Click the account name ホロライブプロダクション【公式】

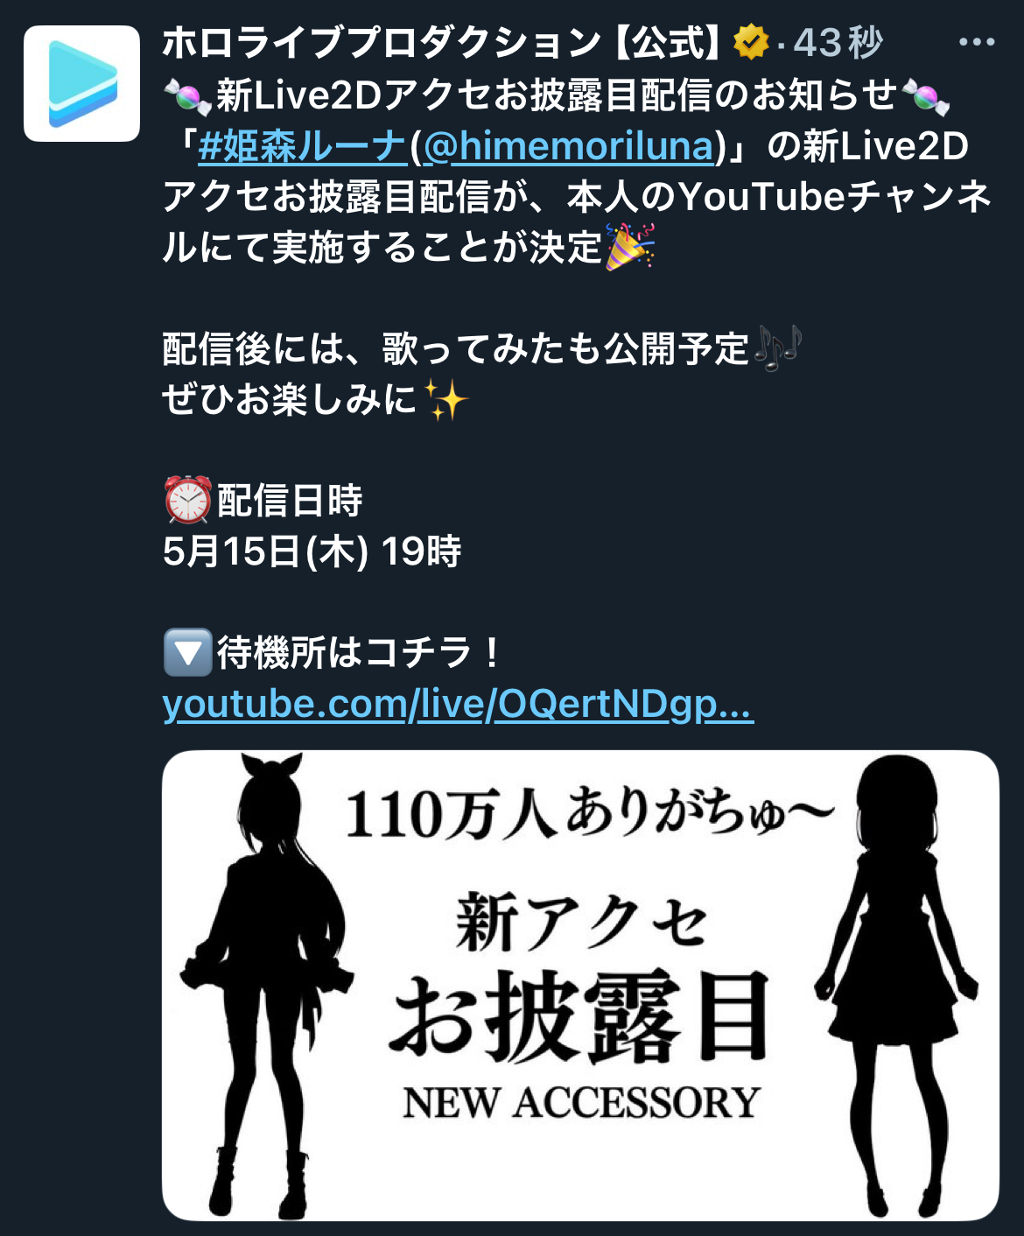tap(442, 42)
